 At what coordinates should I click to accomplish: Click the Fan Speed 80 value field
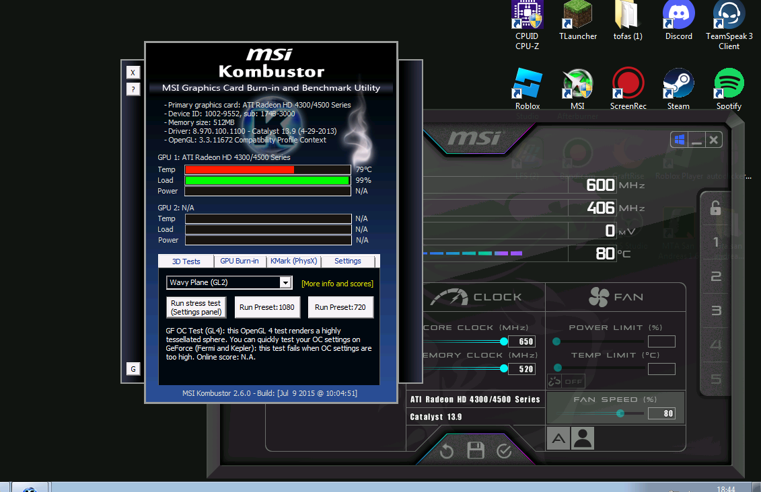click(x=661, y=413)
